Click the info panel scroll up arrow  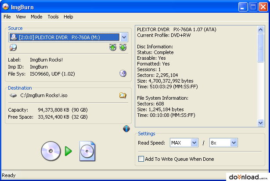pyautogui.click(x=260, y=29)
